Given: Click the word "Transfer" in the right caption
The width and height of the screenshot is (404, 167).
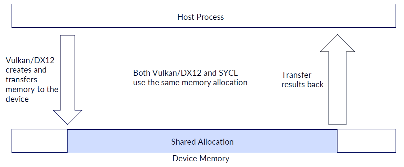Looking at the screenshot, I should [296, 75].
